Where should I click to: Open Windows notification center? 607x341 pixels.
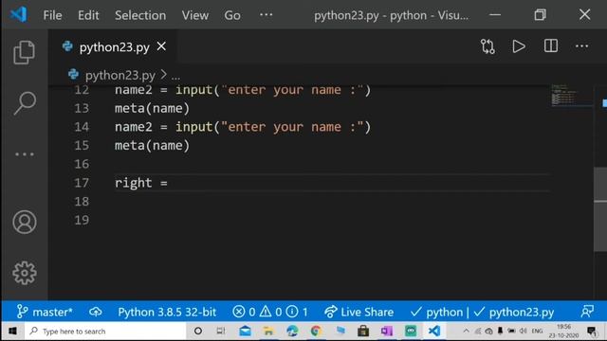(591, 332)
